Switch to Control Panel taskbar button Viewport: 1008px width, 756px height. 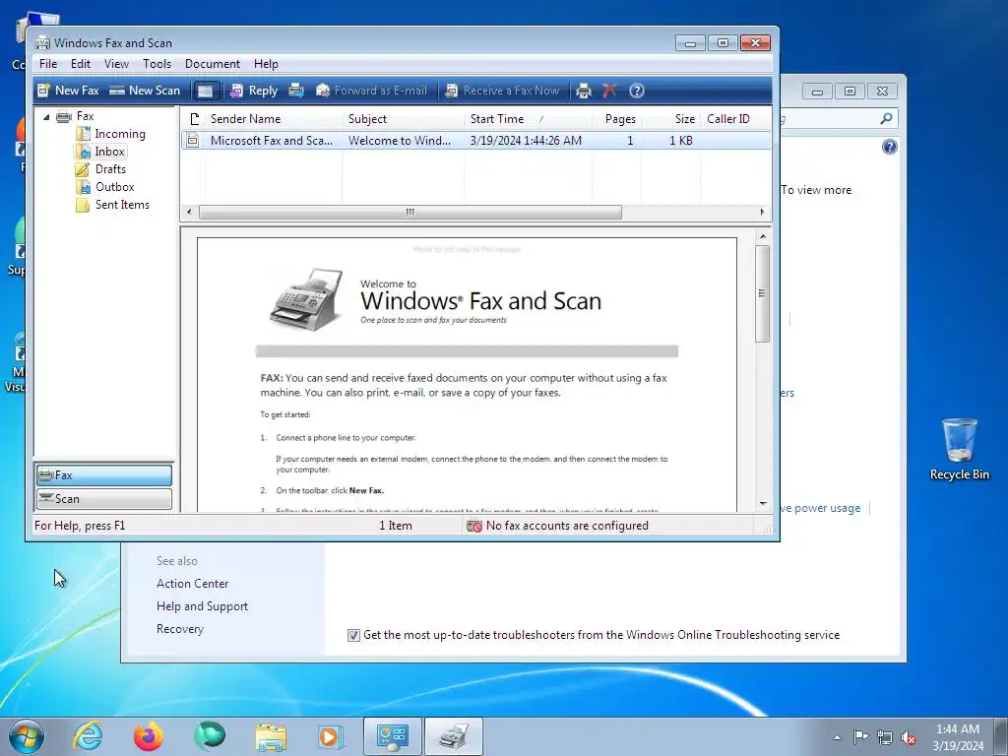[392, 736]
